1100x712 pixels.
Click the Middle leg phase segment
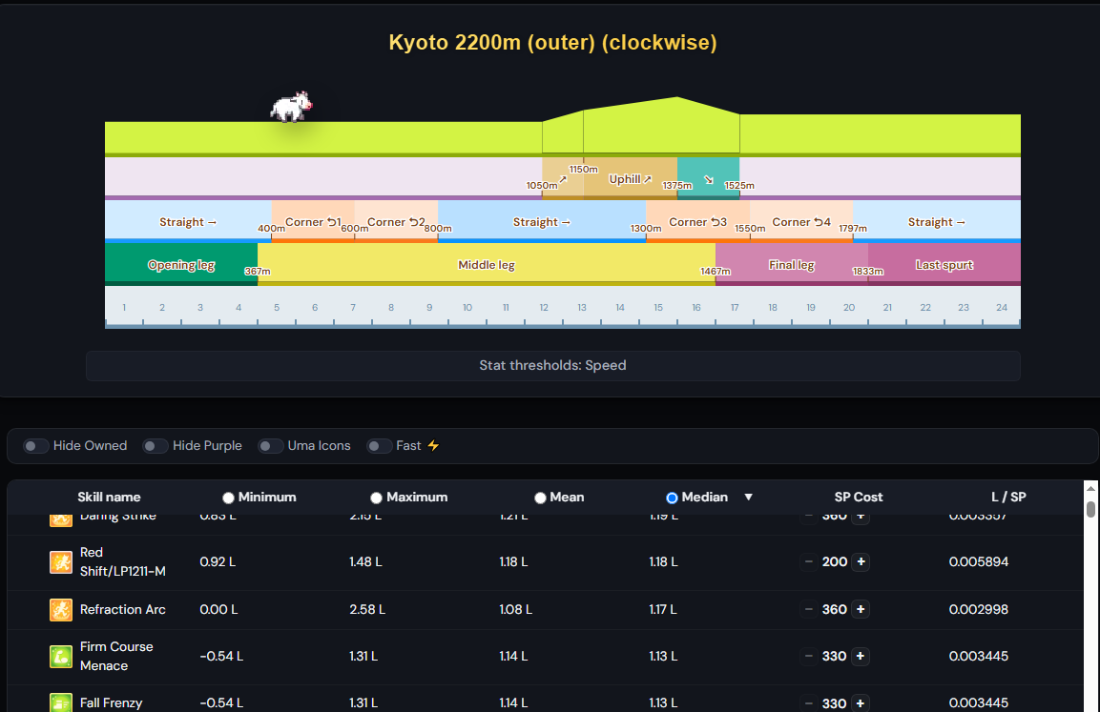[x=487, y=264]
